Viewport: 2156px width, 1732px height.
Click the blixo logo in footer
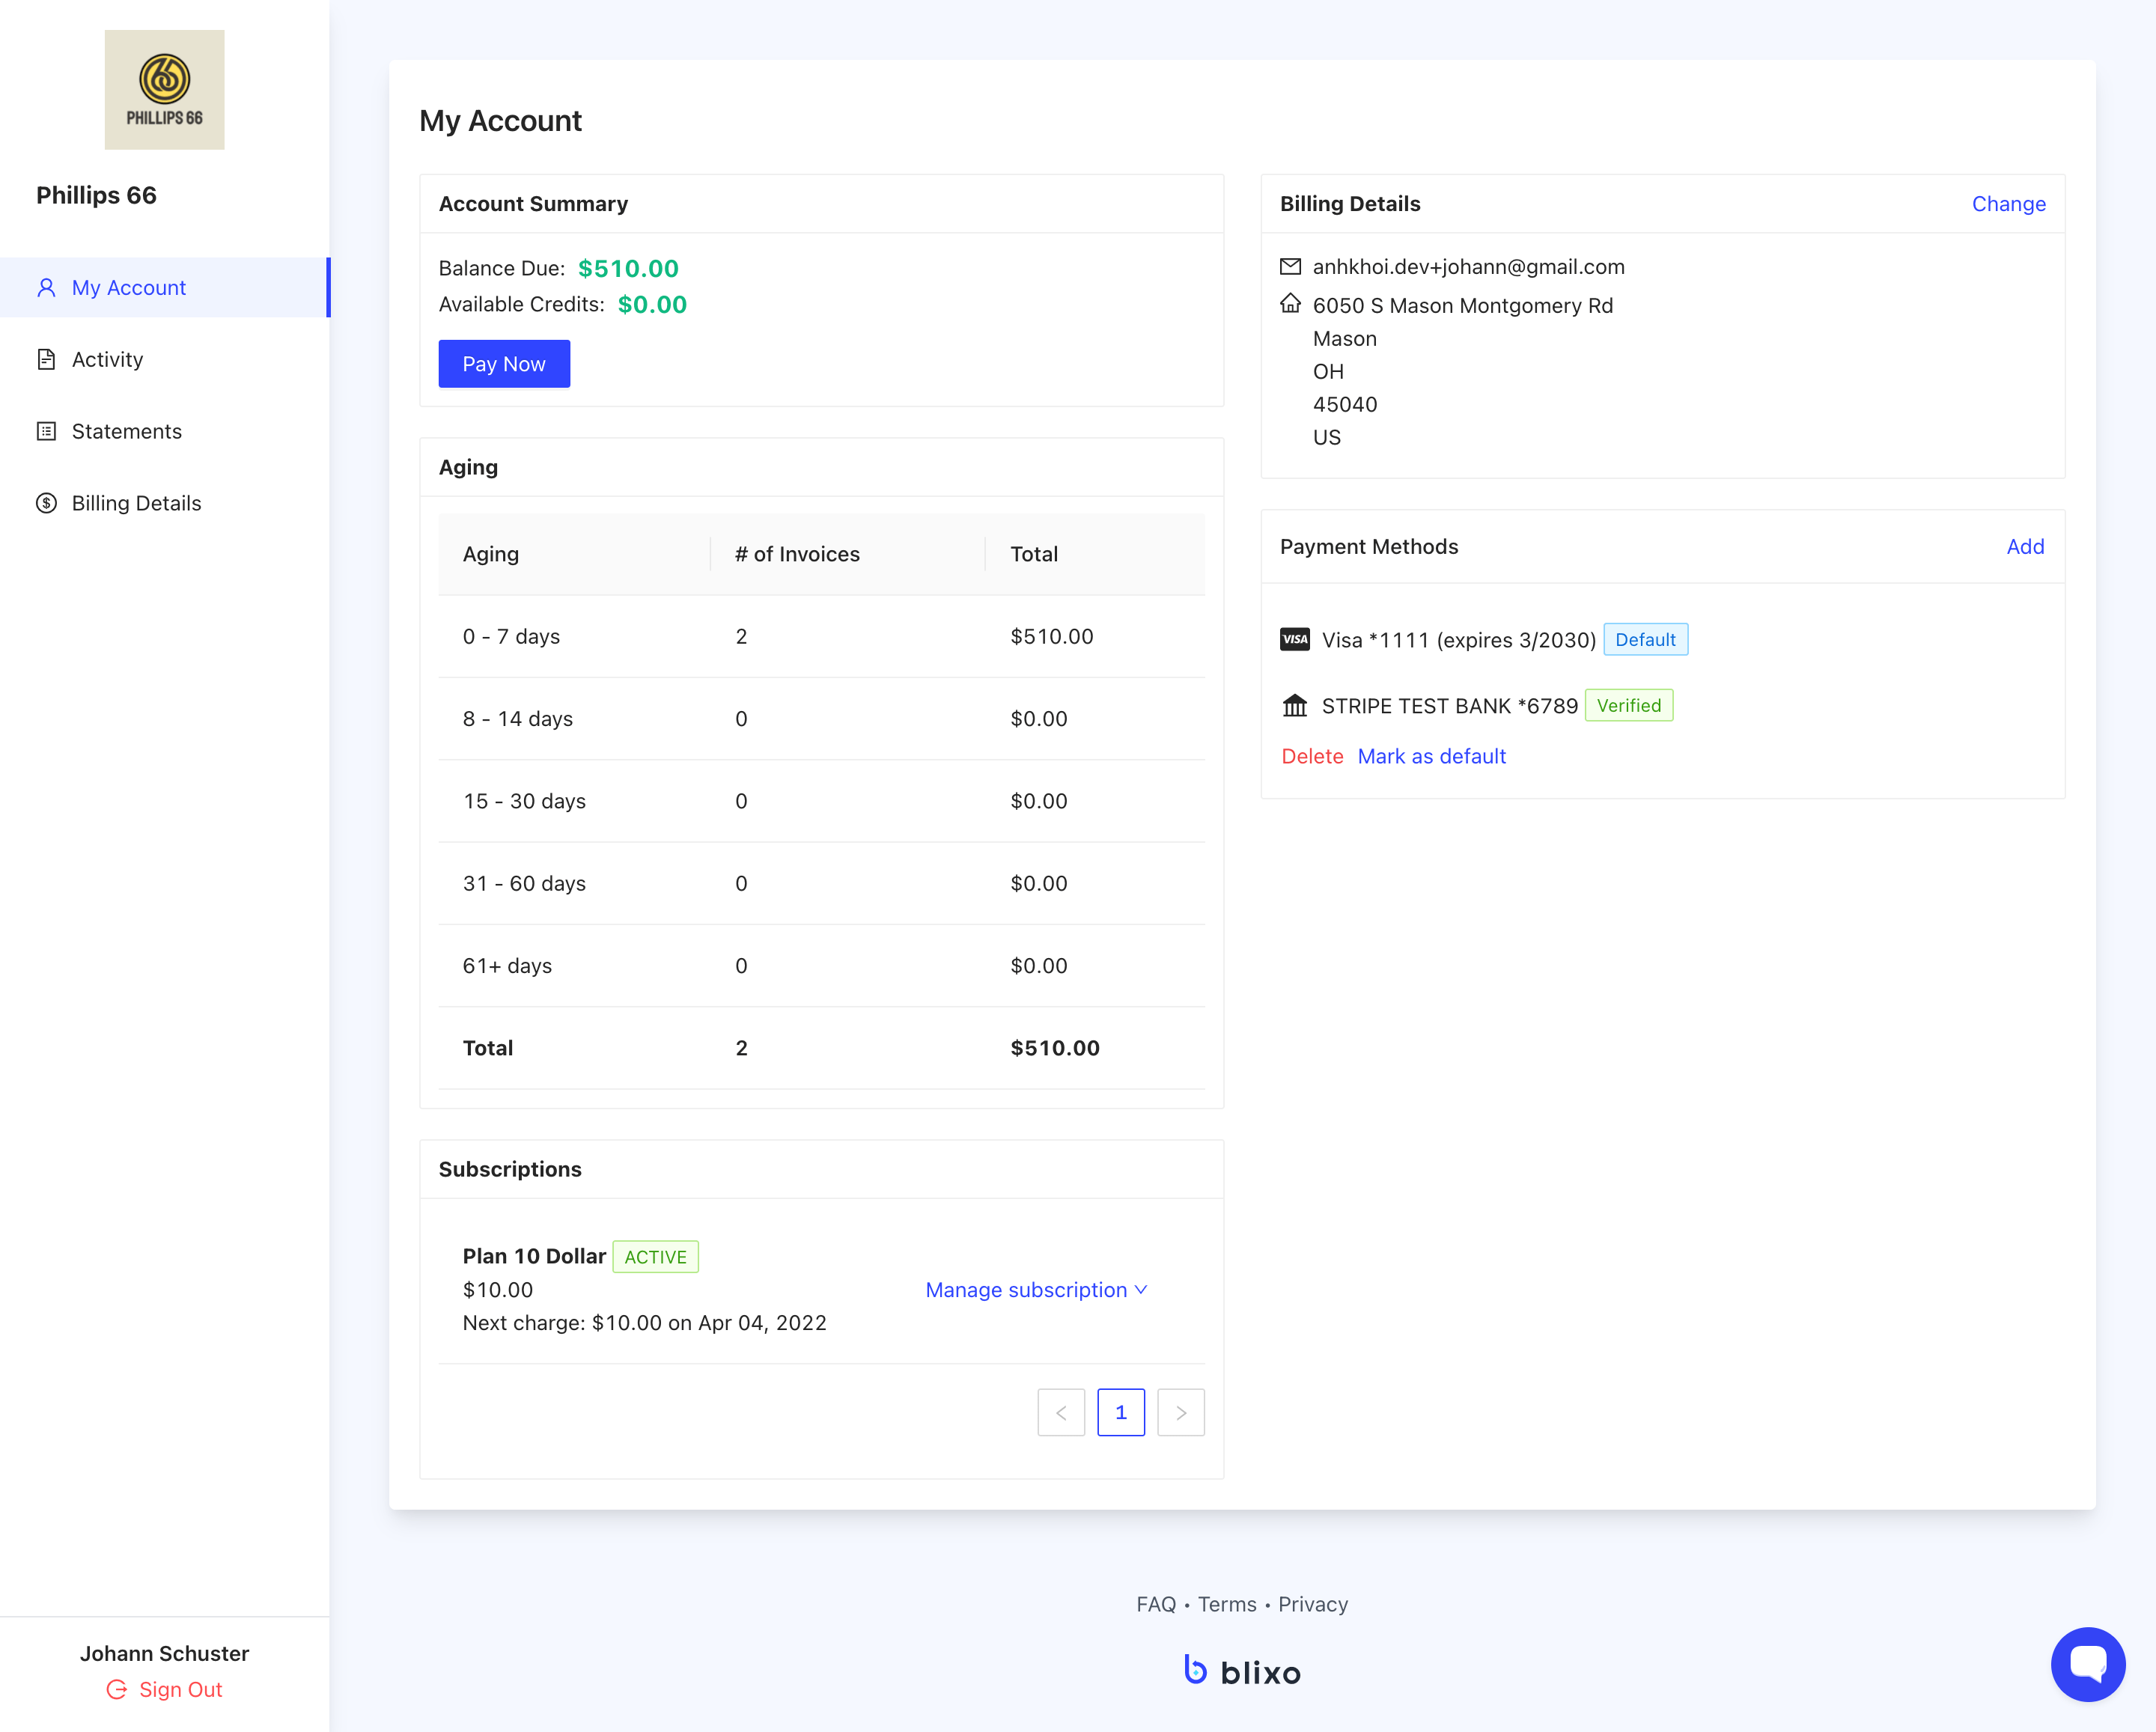1242,1671
